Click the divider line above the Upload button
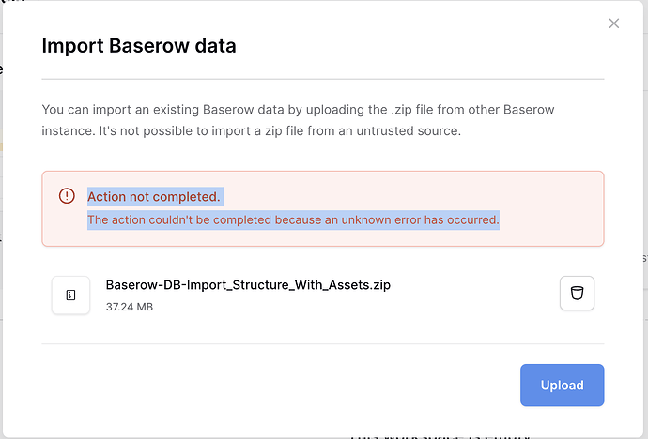 pos(323,343)
